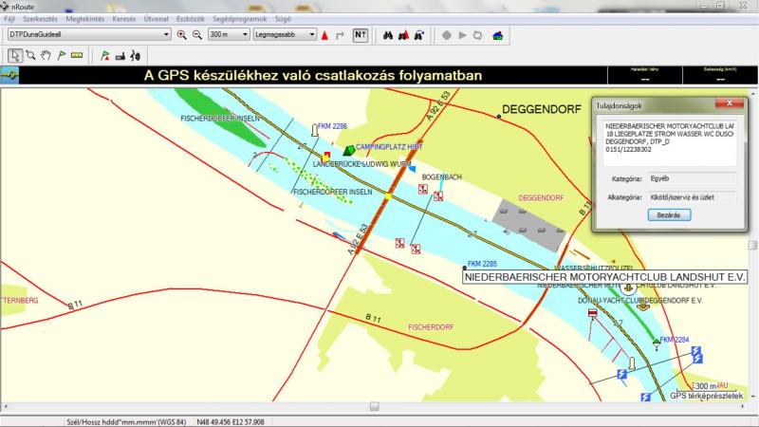Click the WASSERSCHUTZPOLIZEI map label
The image size is (759, 427).
coord(594,268)
